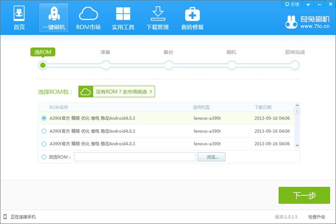Open the 下载管理 download icon
The width and height of the screenshot is (336, 224).
point(158,14)
